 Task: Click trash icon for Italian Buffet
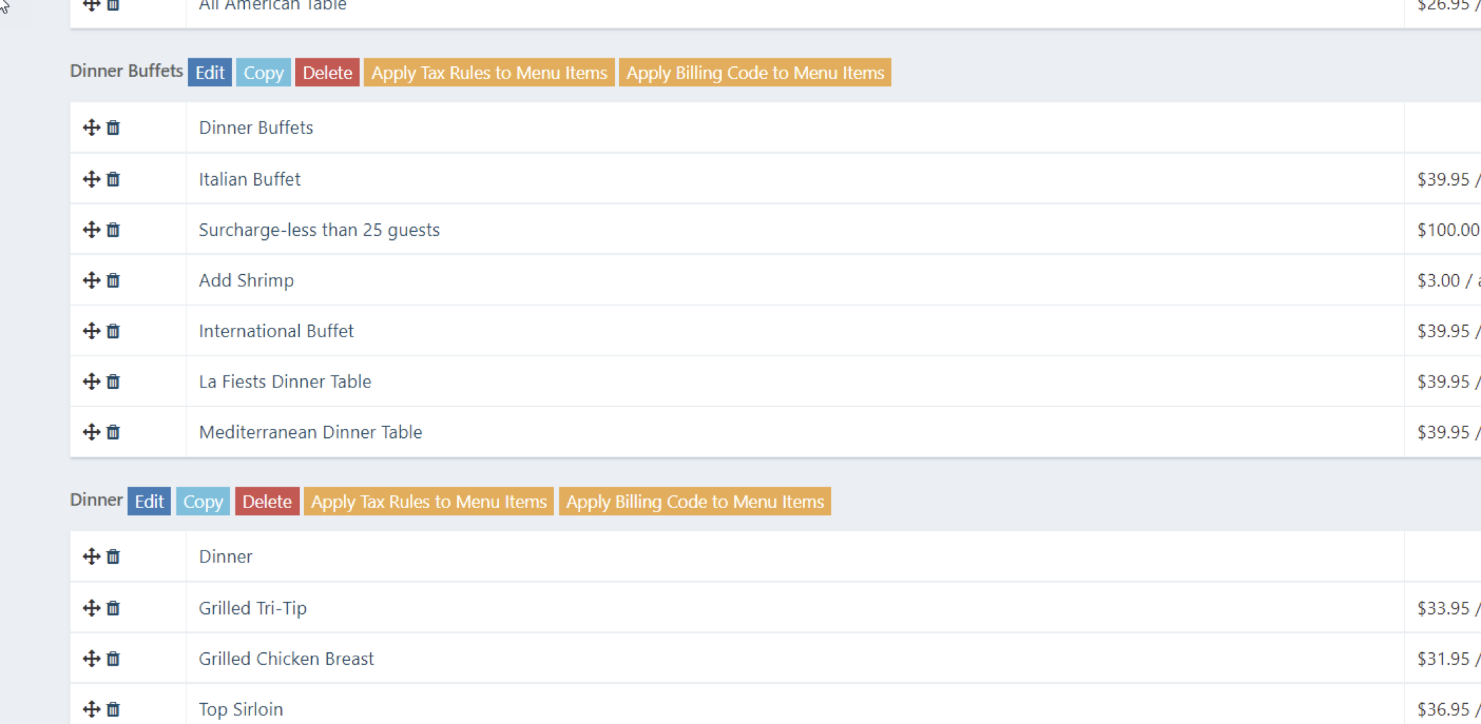click(x=113, y=179)
